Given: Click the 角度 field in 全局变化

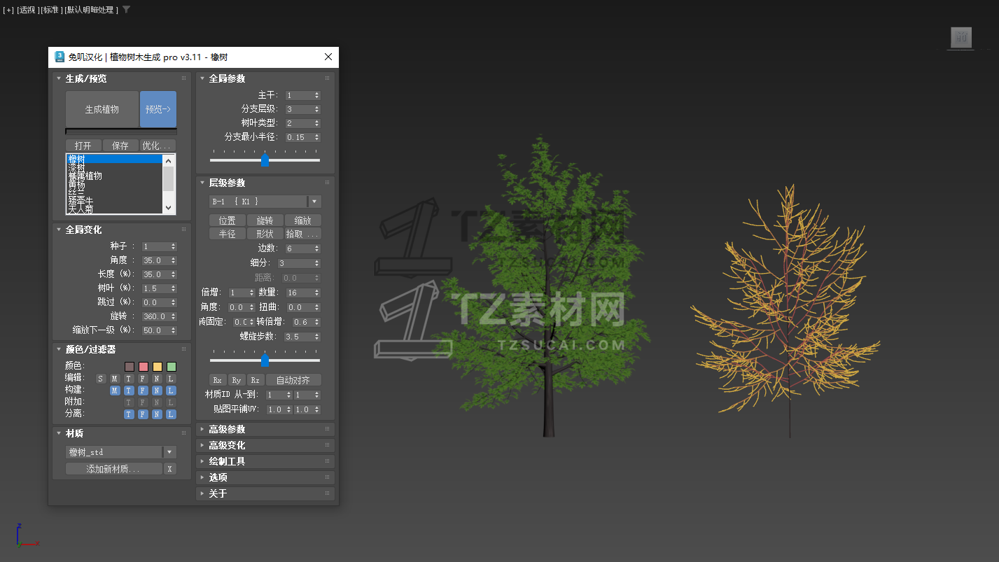Looking at the screenshot, I should 155,260.
